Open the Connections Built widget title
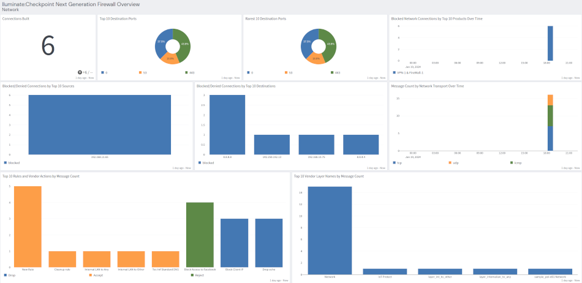Screen dimensions: 582x283 (x=17, y=19)
